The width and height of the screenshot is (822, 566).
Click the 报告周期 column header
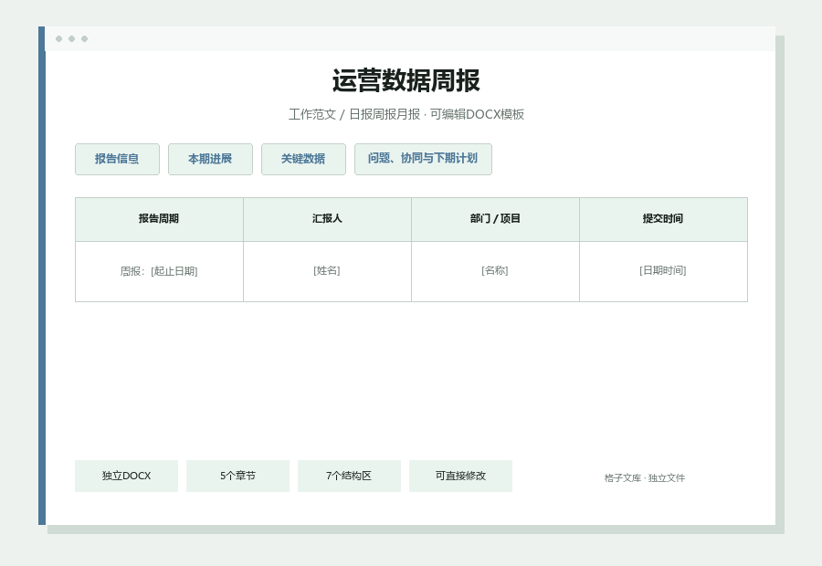pyautogui.click(x=159, y=219)
